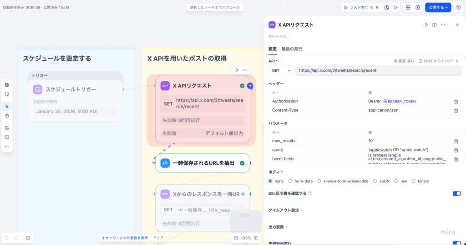Image resolution: width=466 pixels, height=245 pixels.
Task: Select JSON body type radio button
Action: (375, 181)
